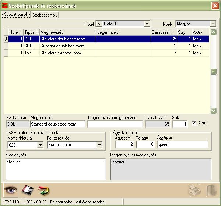Click the eye view-mode icon
Screen dimensions: 221x206
click(x=11, y=190)
